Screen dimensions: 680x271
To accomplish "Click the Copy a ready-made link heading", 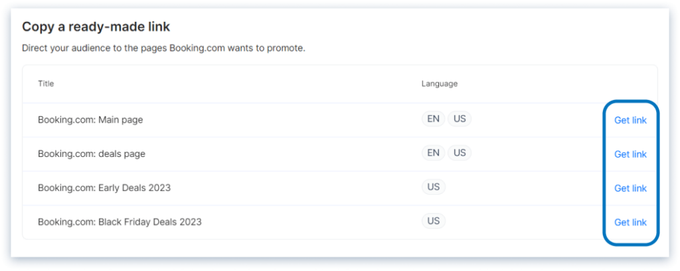I will point(96,27).
